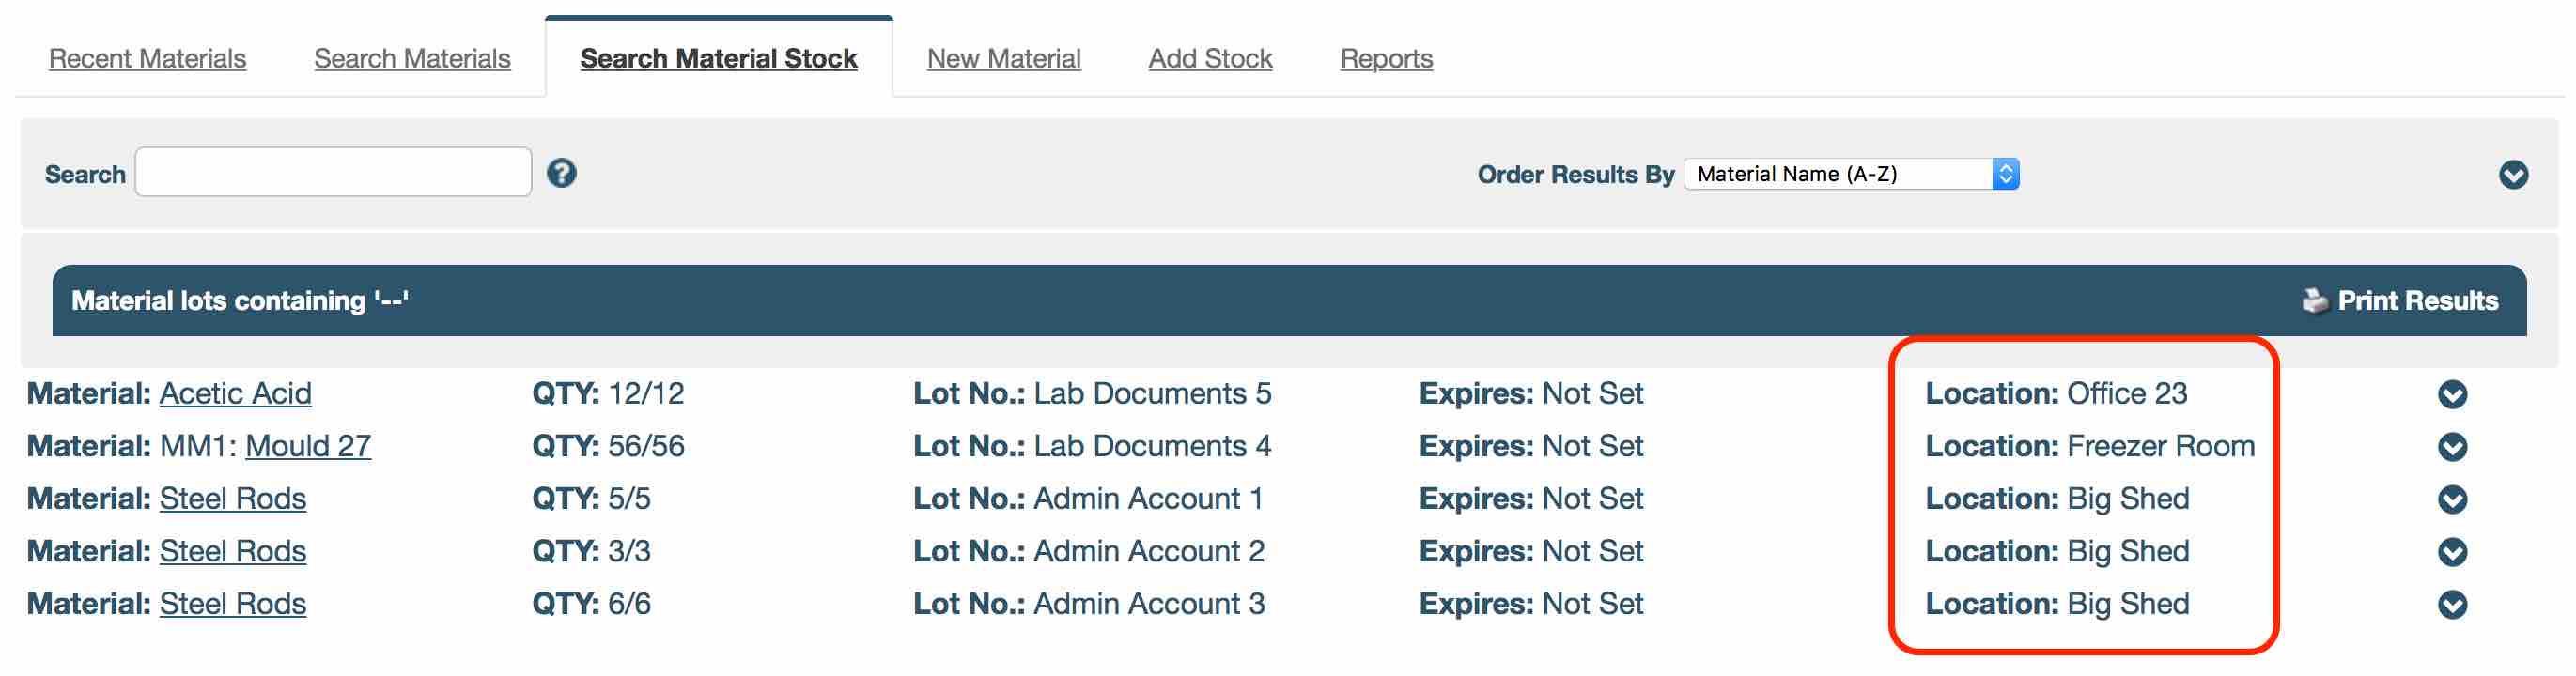Expand the Acetic Acid lot row
Viewport: 2576px width, 676px height.
tap(2452, 395)
